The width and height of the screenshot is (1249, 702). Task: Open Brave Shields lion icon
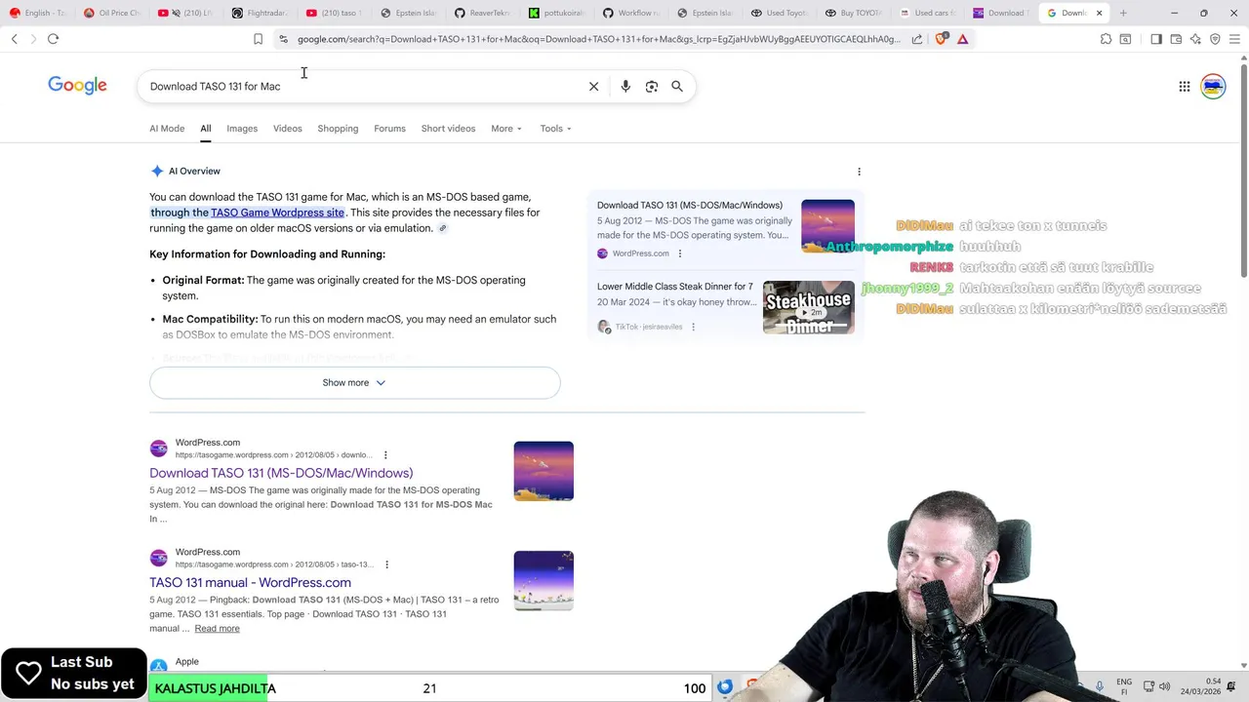point(941,39)
